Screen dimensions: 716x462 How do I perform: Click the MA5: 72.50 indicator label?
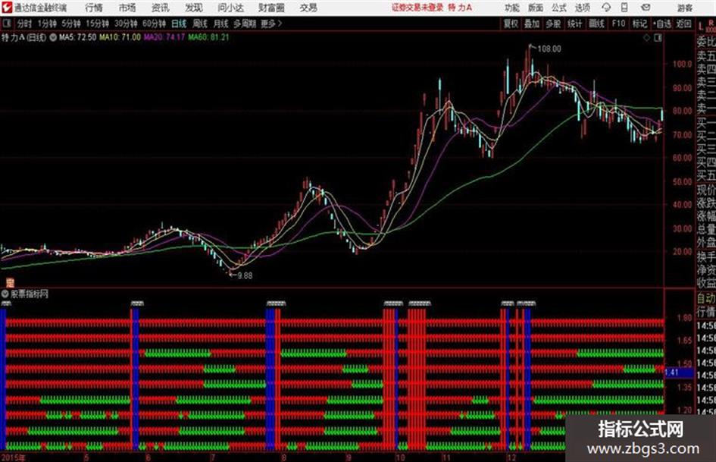click(x=77, y=37)
